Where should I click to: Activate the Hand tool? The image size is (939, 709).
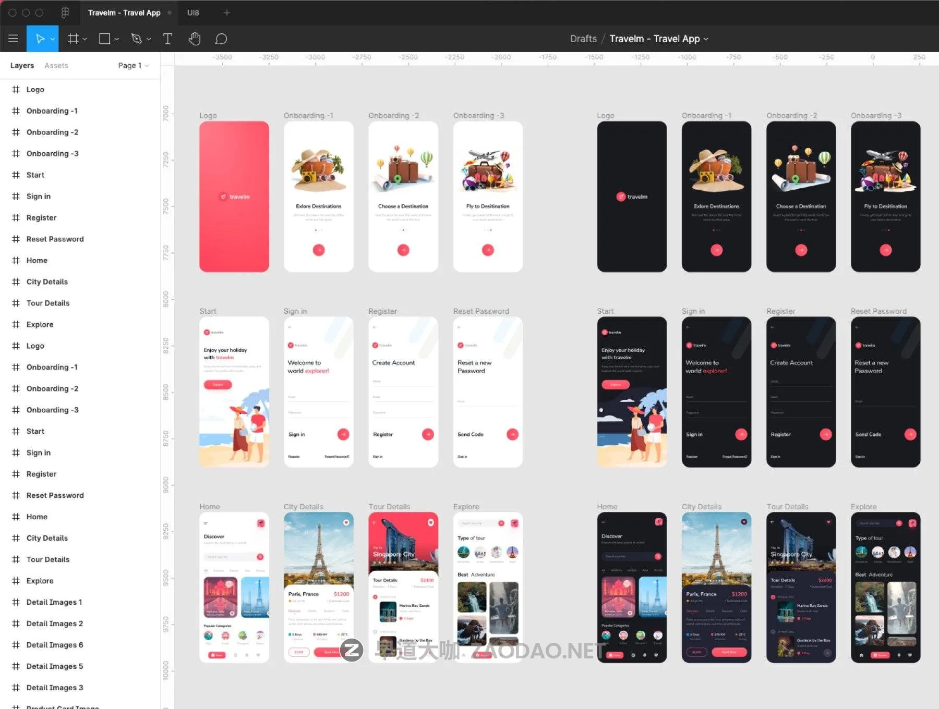pyautogui.click(x=195, y=39)
